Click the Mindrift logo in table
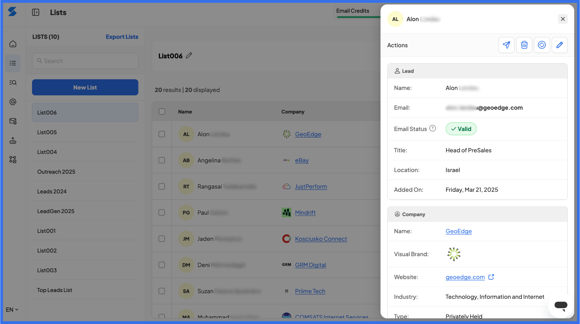 coord(287,213)
